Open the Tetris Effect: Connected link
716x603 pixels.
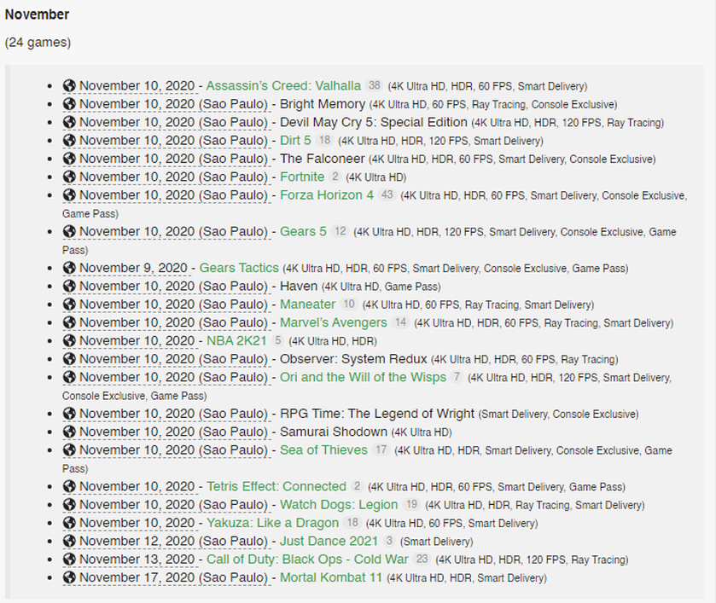pyautogui.click(x=277, y=487)
